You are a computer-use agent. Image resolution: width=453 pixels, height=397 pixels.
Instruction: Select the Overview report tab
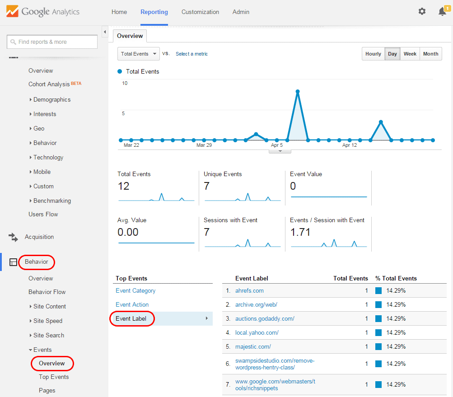[x=130, y=36]
